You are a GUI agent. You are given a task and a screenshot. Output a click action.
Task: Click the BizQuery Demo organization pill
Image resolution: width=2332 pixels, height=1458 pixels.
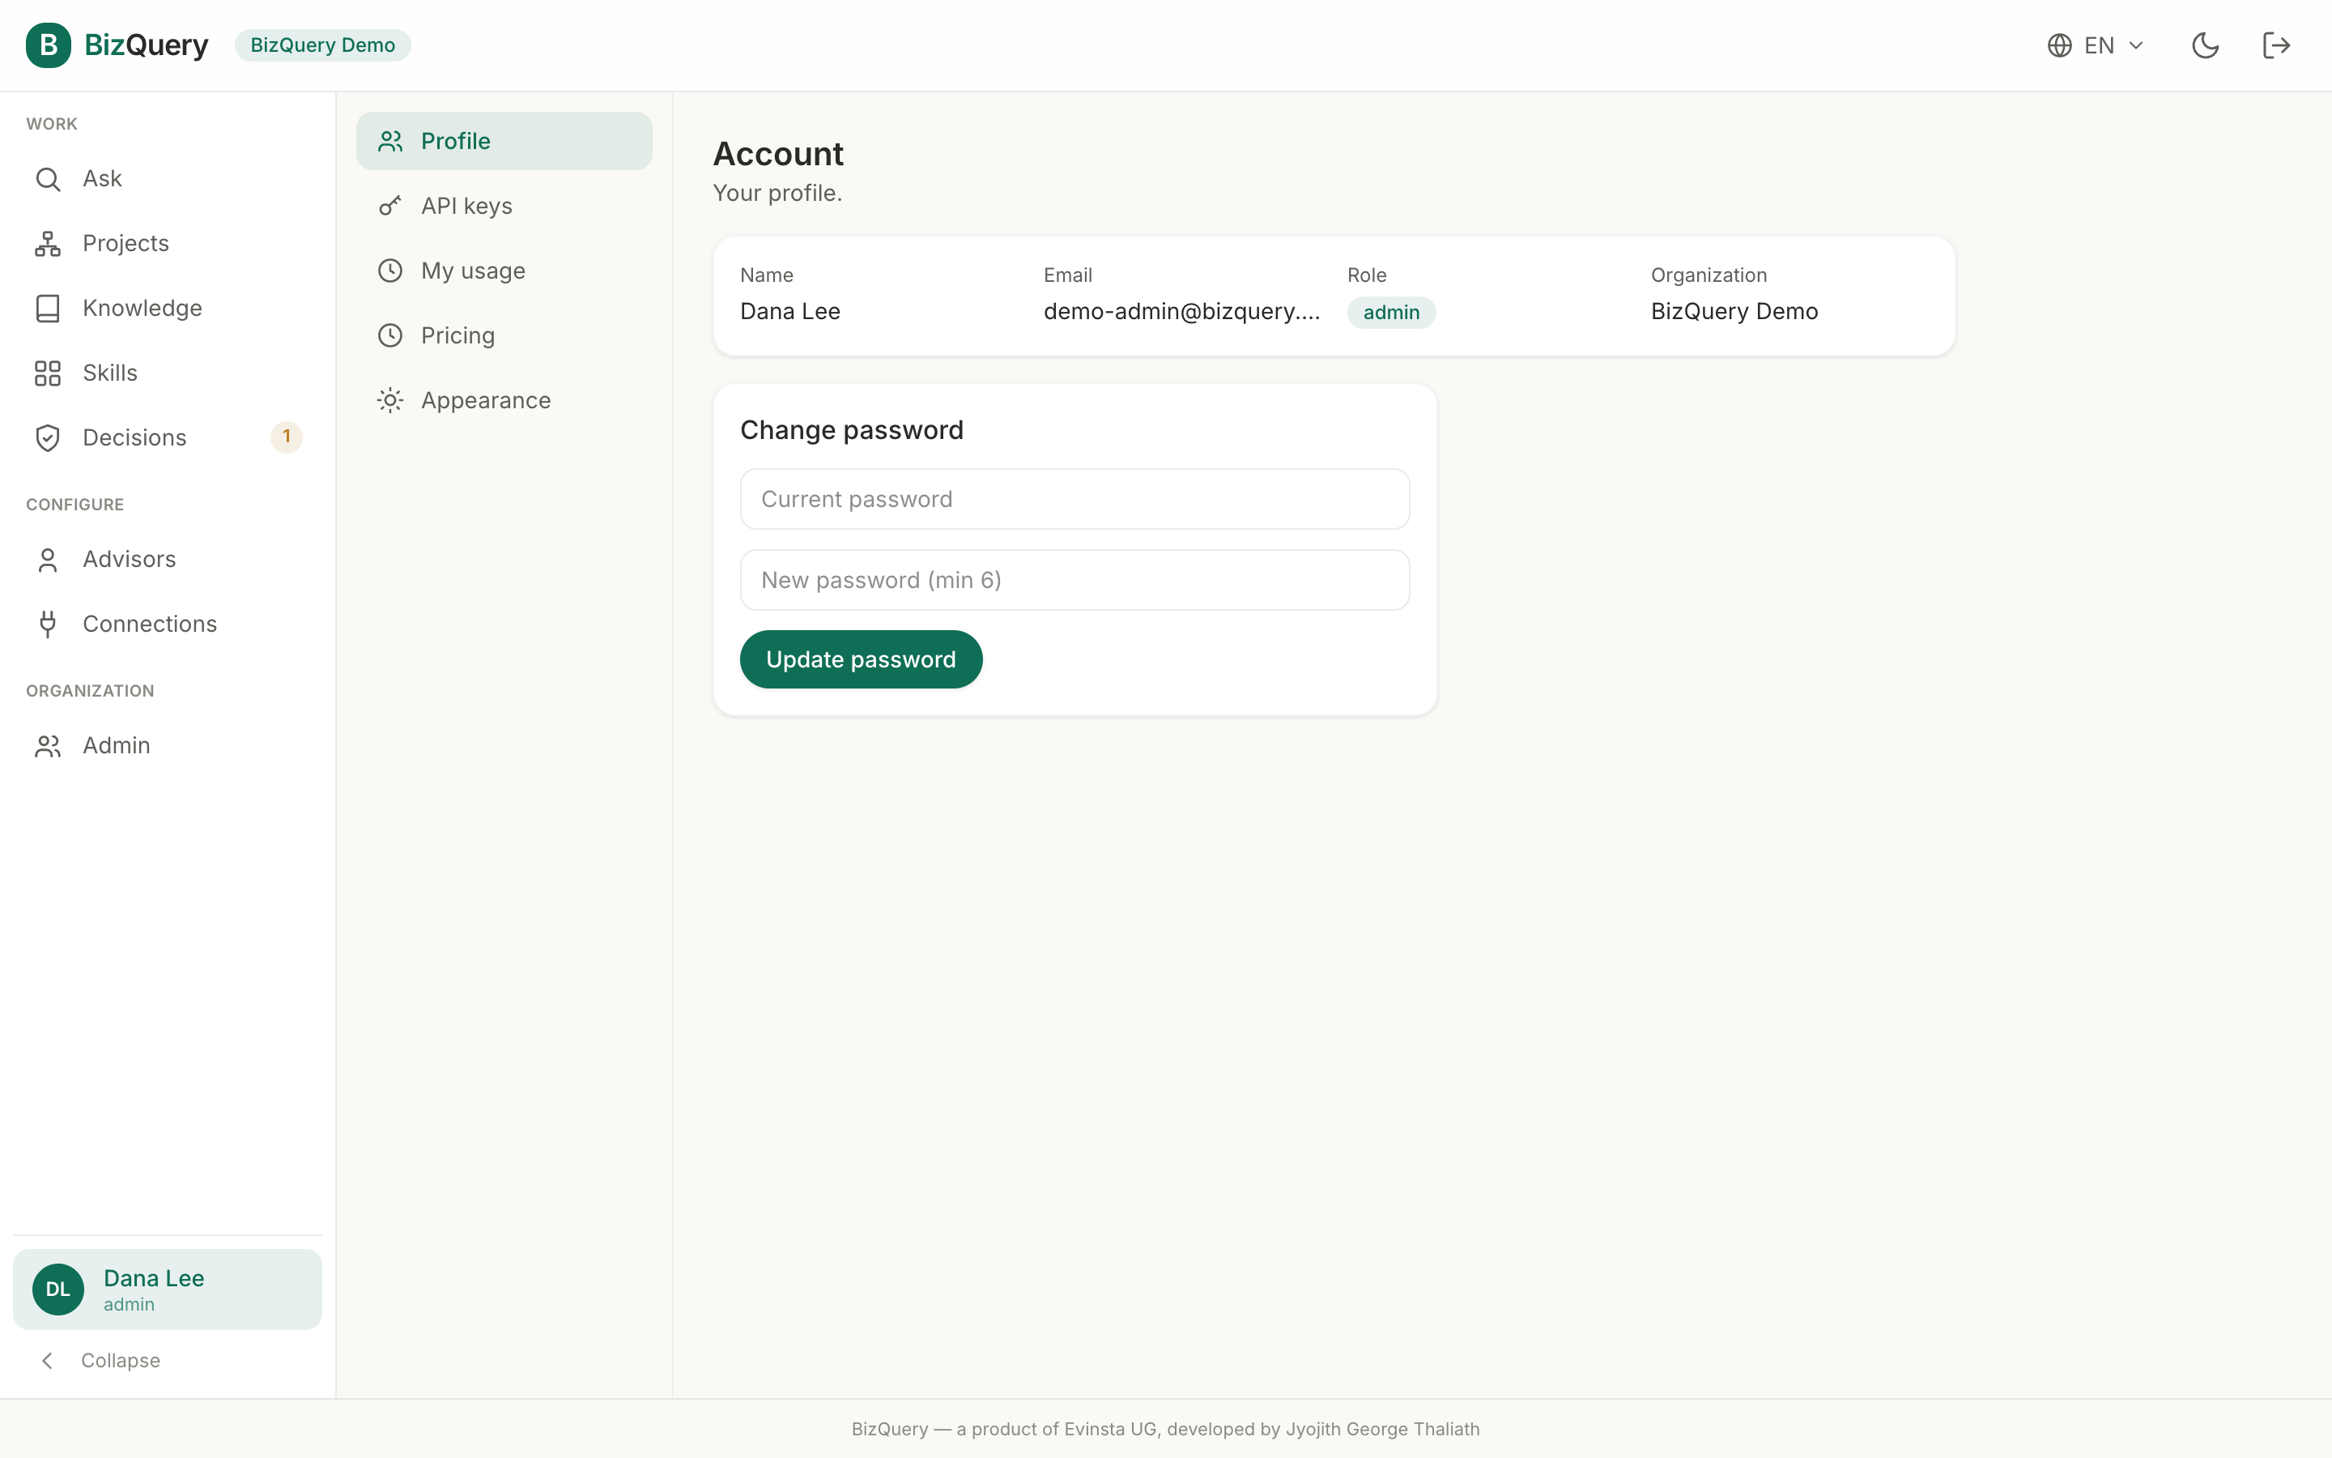pyautogui.click(x=323, y=45)
